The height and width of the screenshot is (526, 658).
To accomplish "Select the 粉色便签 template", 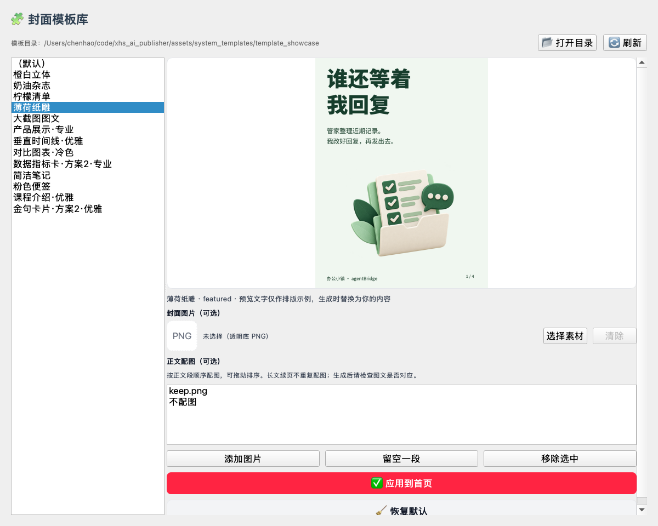I will tap(88, 186).
